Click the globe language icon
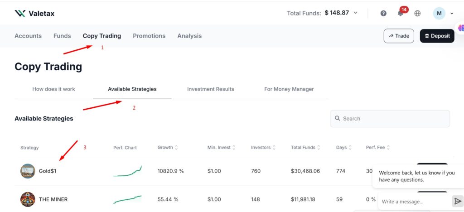 click(417, 13)
